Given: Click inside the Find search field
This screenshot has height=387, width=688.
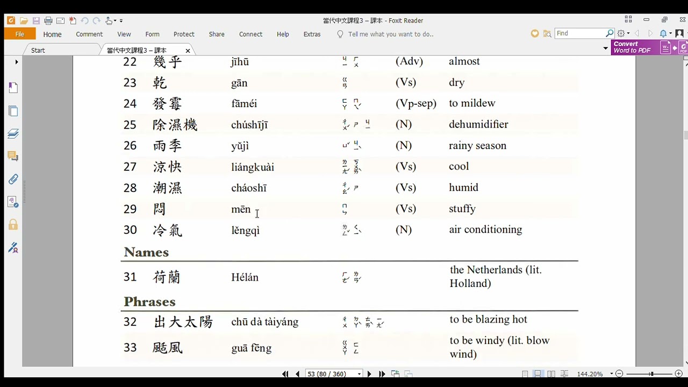Looking at the screenshot, I should point(579,33).
